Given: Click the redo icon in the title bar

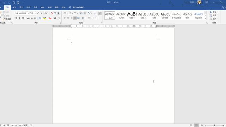Looking at the screenshot, I should click(x=9, y=2).
